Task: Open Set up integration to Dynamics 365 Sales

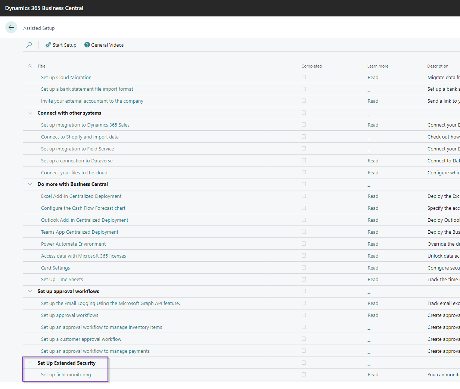Action: click(x=85, y=125)
